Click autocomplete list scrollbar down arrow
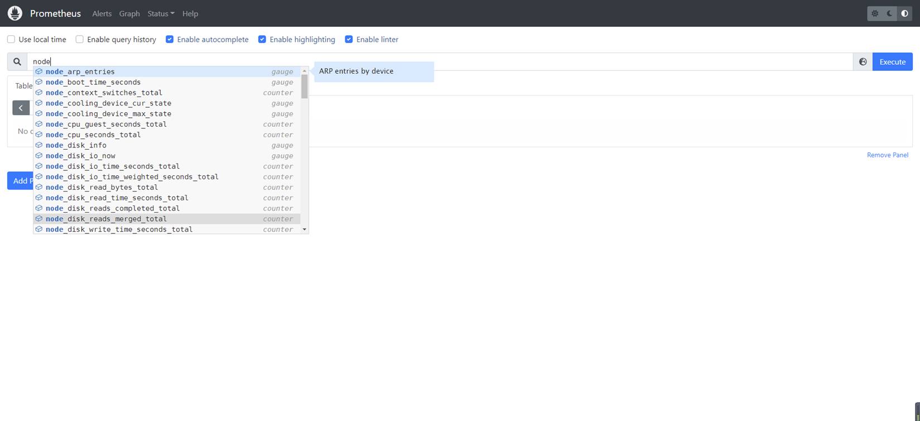 pyautogui.click(x=305, y=229)
